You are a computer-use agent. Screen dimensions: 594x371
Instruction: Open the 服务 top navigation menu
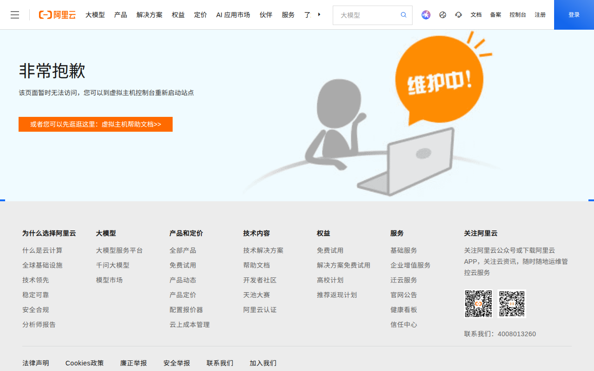click(288, 15)
